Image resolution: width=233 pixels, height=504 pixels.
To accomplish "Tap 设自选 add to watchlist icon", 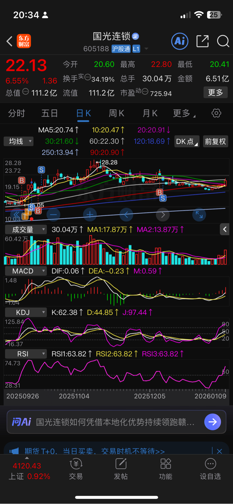I will (210, 469).
